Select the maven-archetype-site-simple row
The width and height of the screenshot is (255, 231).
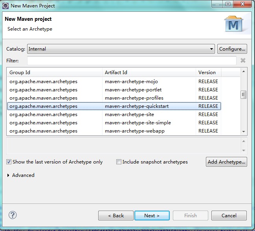[114, 123]
